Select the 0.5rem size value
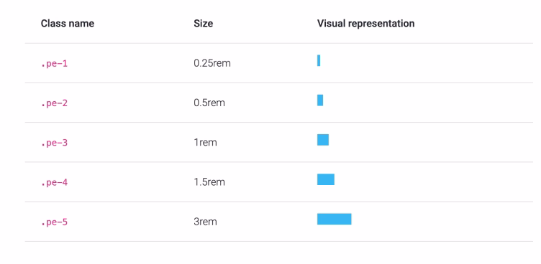Screen dimensions: 541x264 [209, 103]
